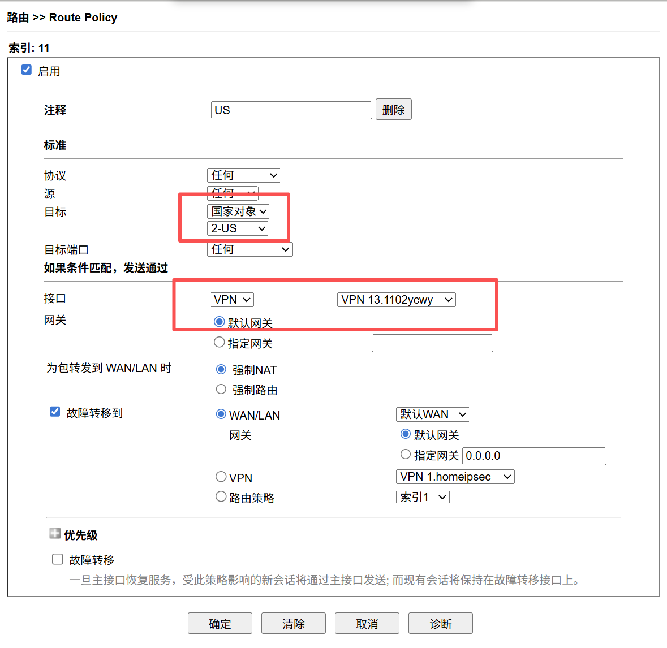Click the 诊断 diagnose button
The image size is (667, 648).
pyautogui.click(x=441, y=623)
